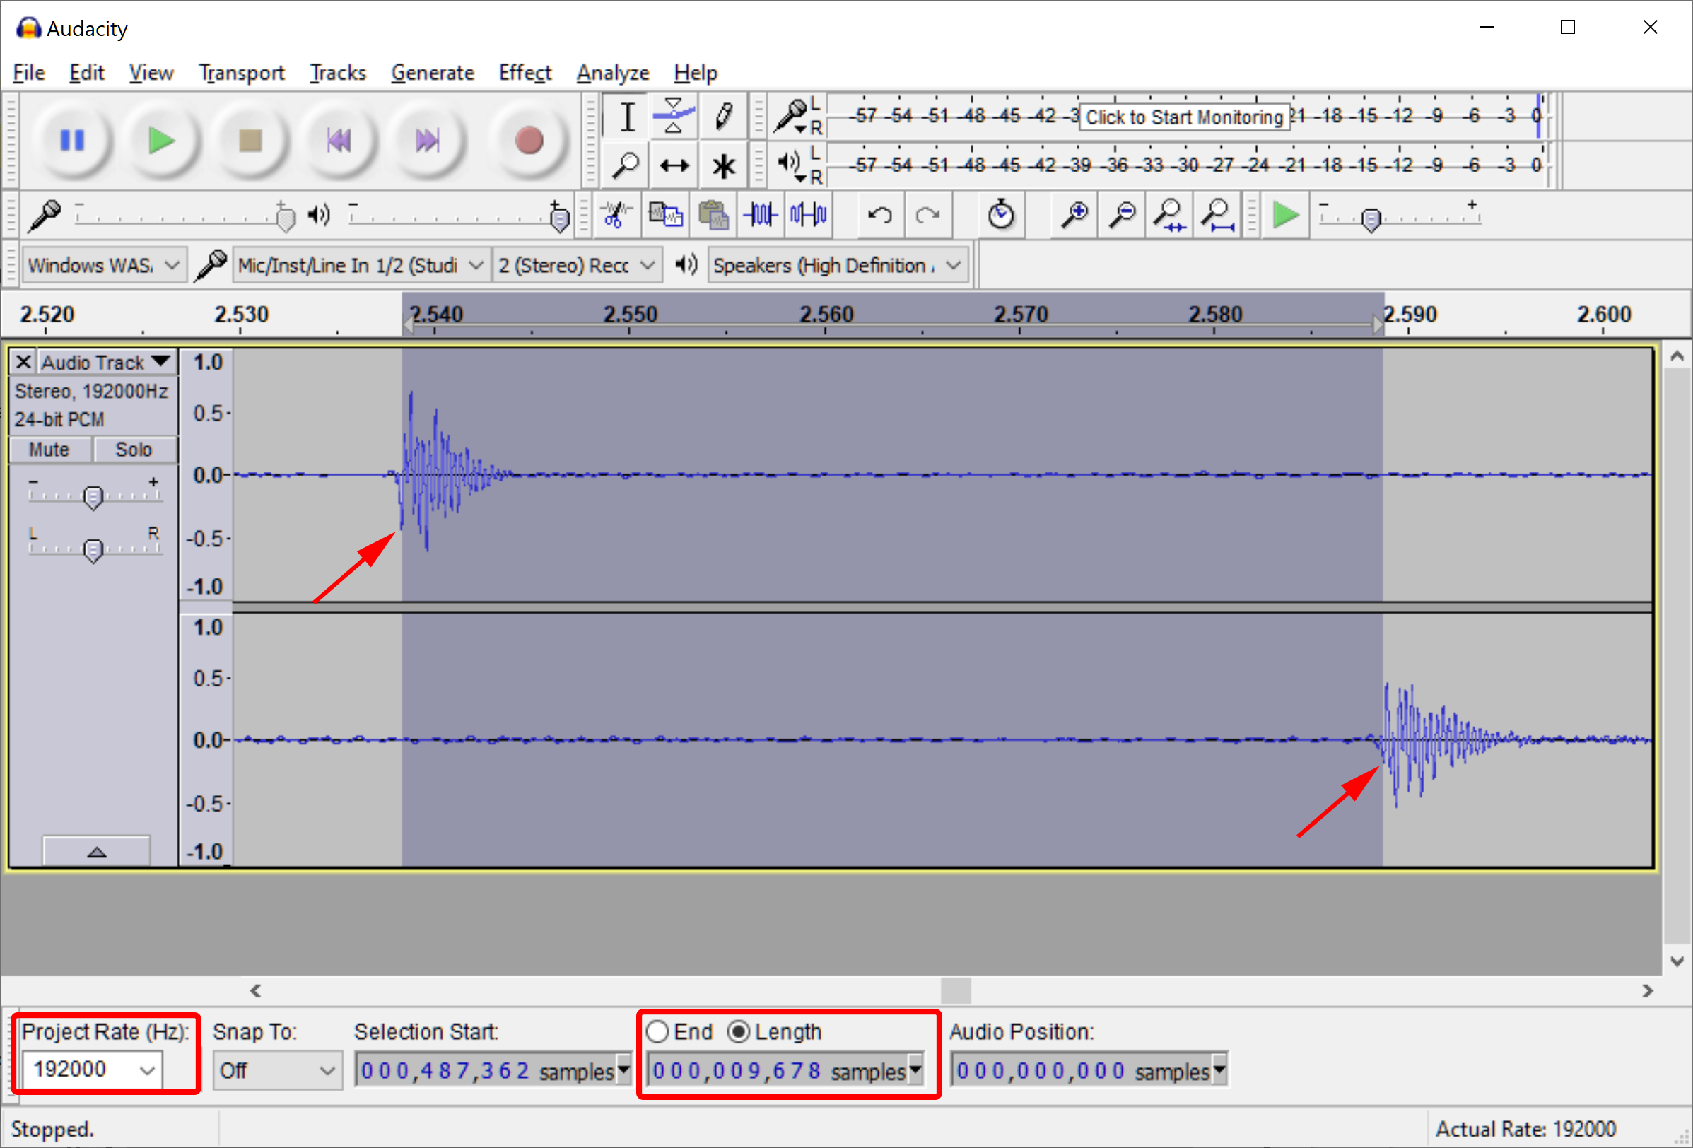Open the Generate menu
Screen dimensions: 1693x1148
(x=433, y=73)
